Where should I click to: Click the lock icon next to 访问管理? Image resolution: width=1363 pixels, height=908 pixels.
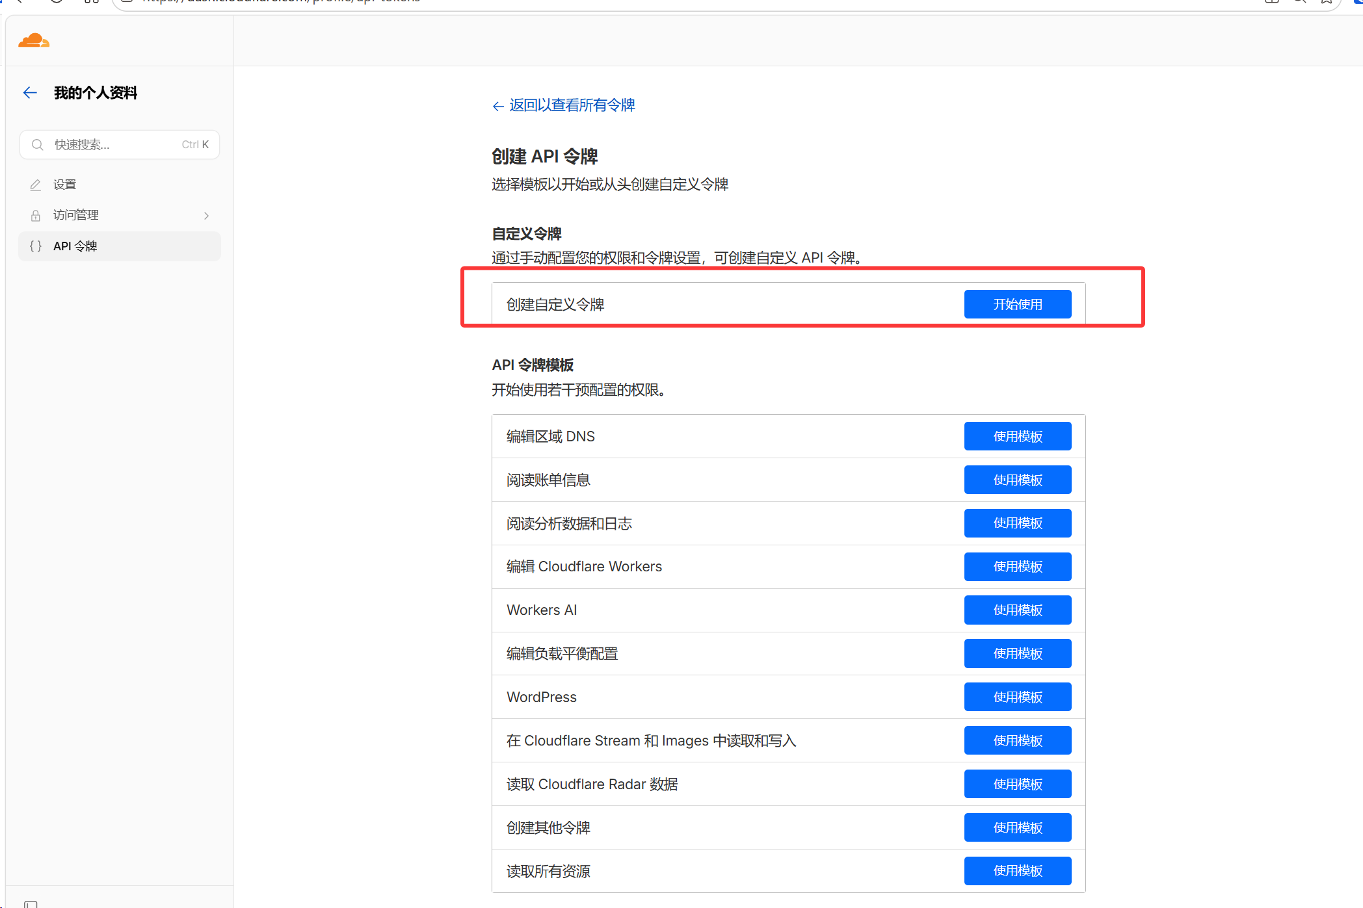point(36,215)
